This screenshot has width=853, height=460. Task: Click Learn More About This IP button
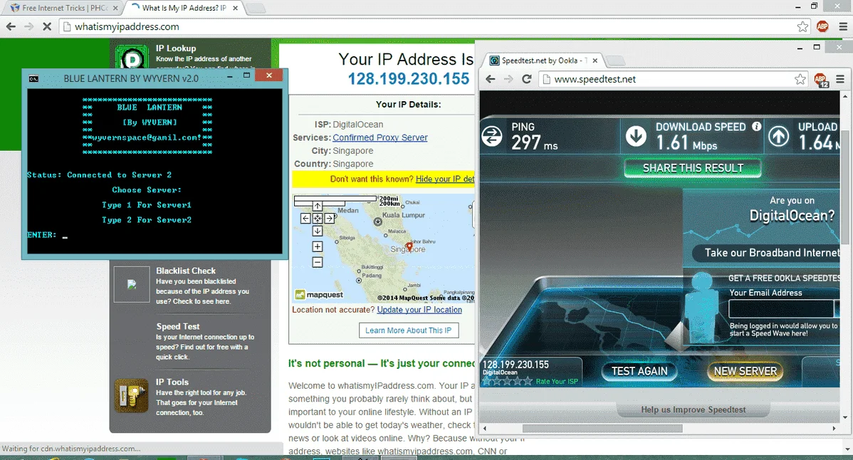409,330
